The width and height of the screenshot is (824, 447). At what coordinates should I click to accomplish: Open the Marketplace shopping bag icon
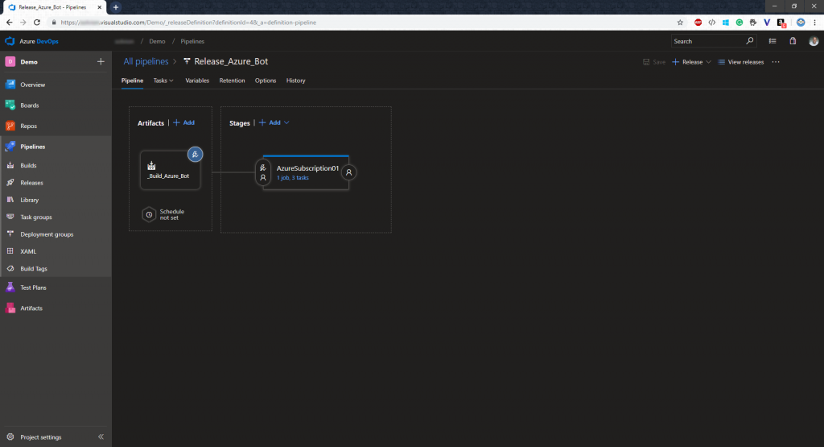(793, 41)
